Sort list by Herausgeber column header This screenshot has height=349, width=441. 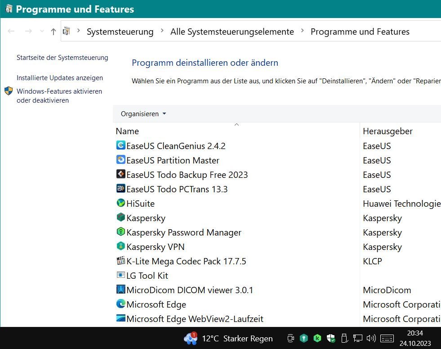[388, 131]
